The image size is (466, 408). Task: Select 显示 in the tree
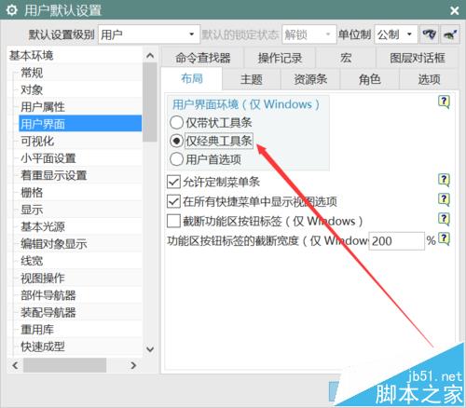(32, 210)
